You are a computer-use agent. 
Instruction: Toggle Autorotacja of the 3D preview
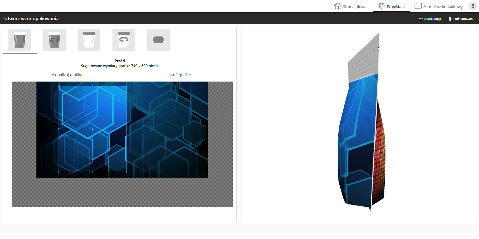coord(430,19)
